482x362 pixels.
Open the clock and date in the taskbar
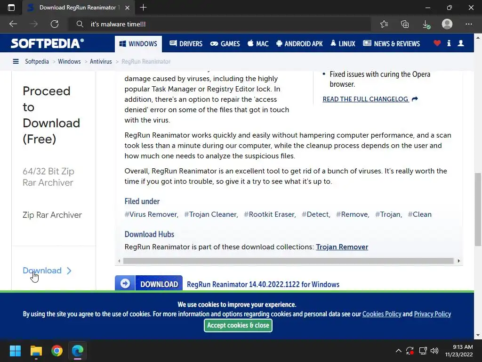458,351
